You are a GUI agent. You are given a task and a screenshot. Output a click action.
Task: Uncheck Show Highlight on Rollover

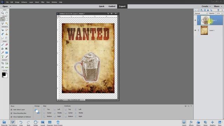tap(12, 117)
